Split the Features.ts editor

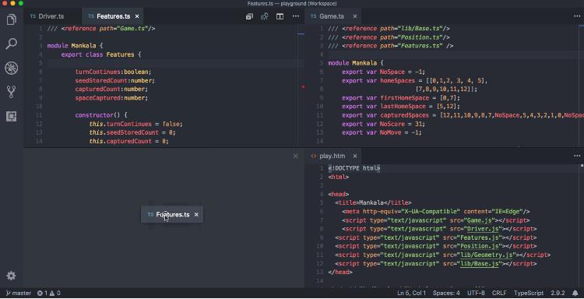tap(280, 16)
